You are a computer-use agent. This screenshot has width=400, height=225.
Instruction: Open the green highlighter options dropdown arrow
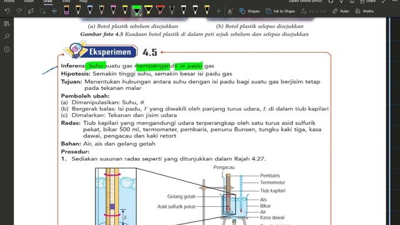pos(140,15)
